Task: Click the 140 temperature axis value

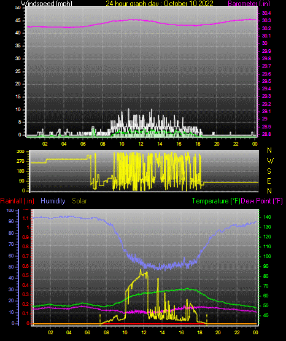Action: [267, 217]
